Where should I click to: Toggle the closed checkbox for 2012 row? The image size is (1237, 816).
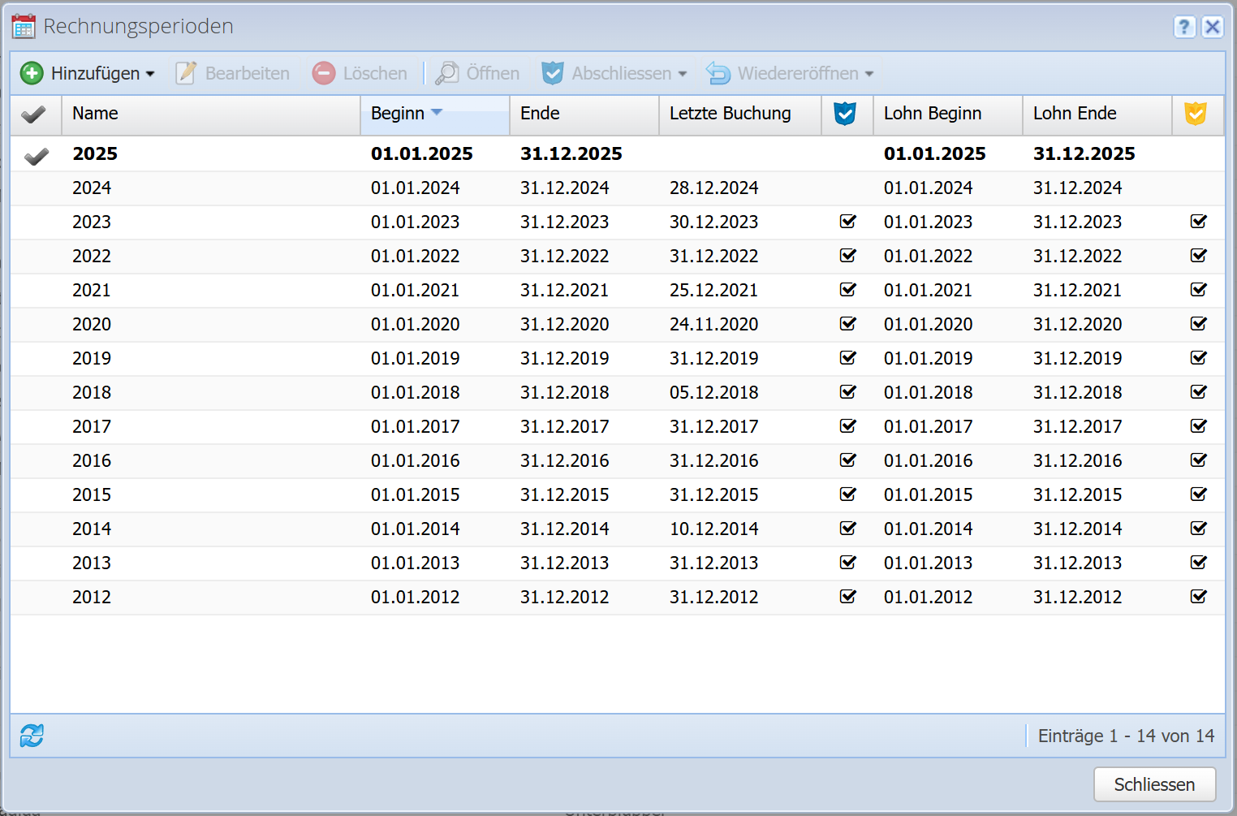click(847, 597)
